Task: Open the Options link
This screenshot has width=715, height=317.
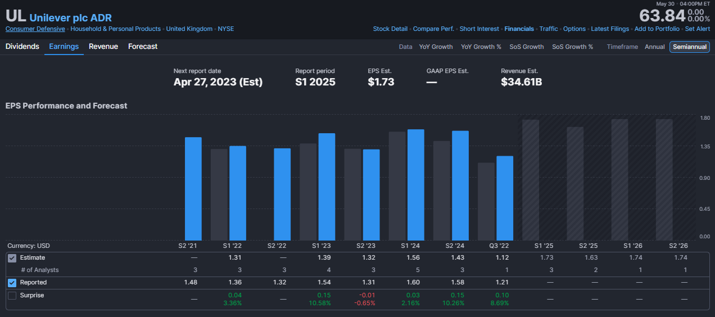Action: point(574,29)
